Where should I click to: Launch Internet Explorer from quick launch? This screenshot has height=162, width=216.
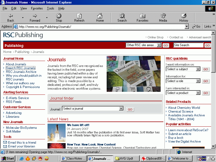[22, 158]
